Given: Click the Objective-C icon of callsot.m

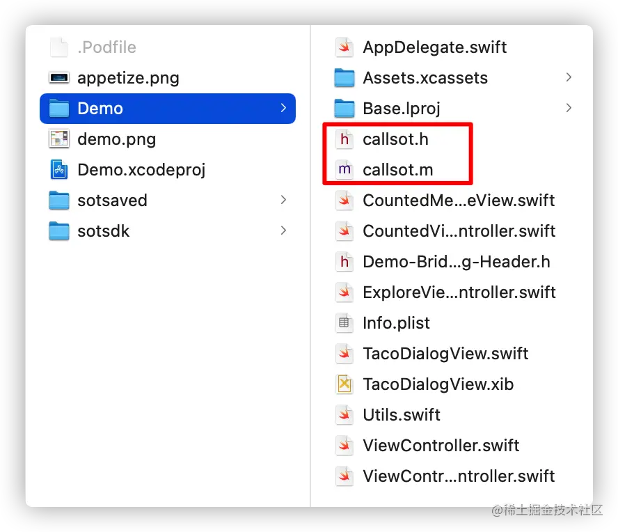Looking at the screenshot, I should coord(344,170).
